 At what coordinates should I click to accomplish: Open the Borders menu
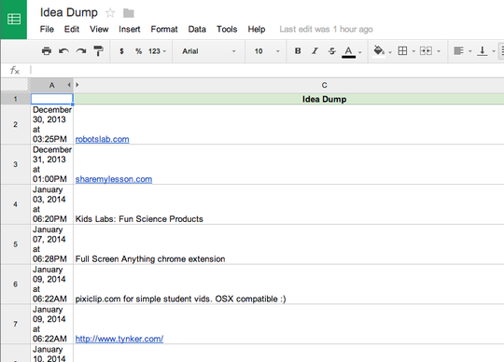(402, 51)
